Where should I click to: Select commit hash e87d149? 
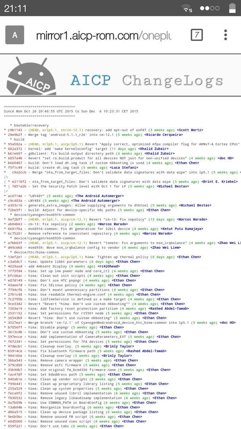pos(15,280)
